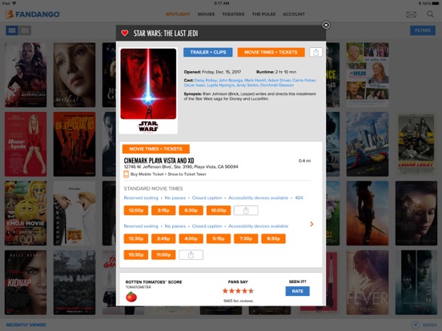
Task: Share the 10:30p showtime row
Action: pyautogui.click(x=191, y=255)
